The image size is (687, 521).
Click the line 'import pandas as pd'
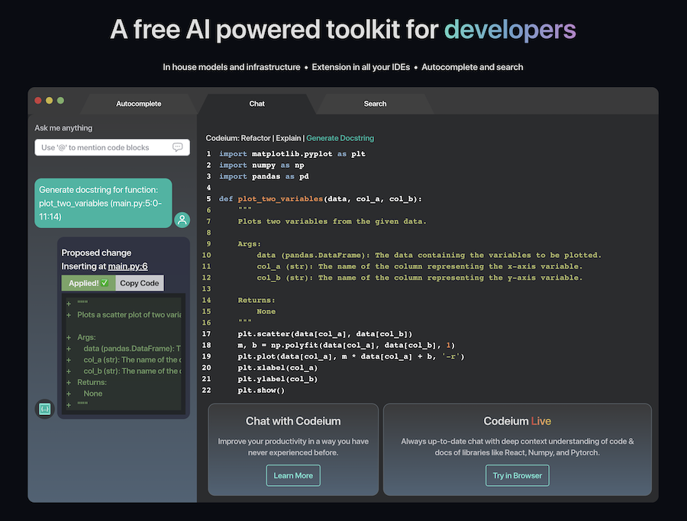click(x=264, y=176)
